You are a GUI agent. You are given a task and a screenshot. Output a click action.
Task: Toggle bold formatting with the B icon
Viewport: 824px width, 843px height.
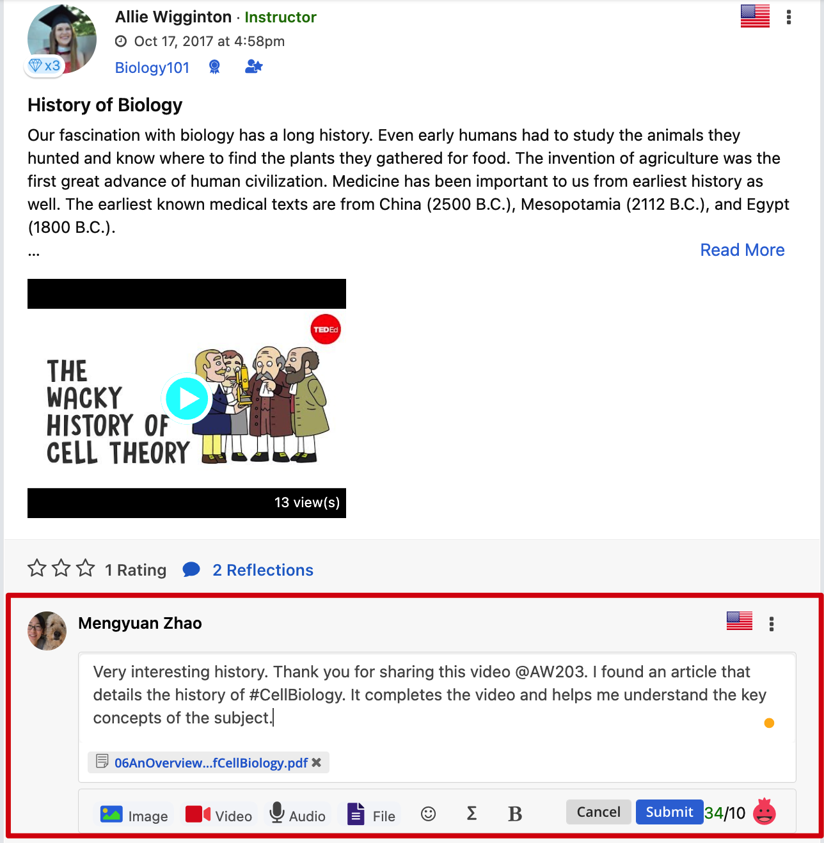pos(515,814)
